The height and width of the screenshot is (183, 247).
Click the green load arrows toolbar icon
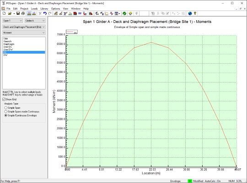coord(70,13)
